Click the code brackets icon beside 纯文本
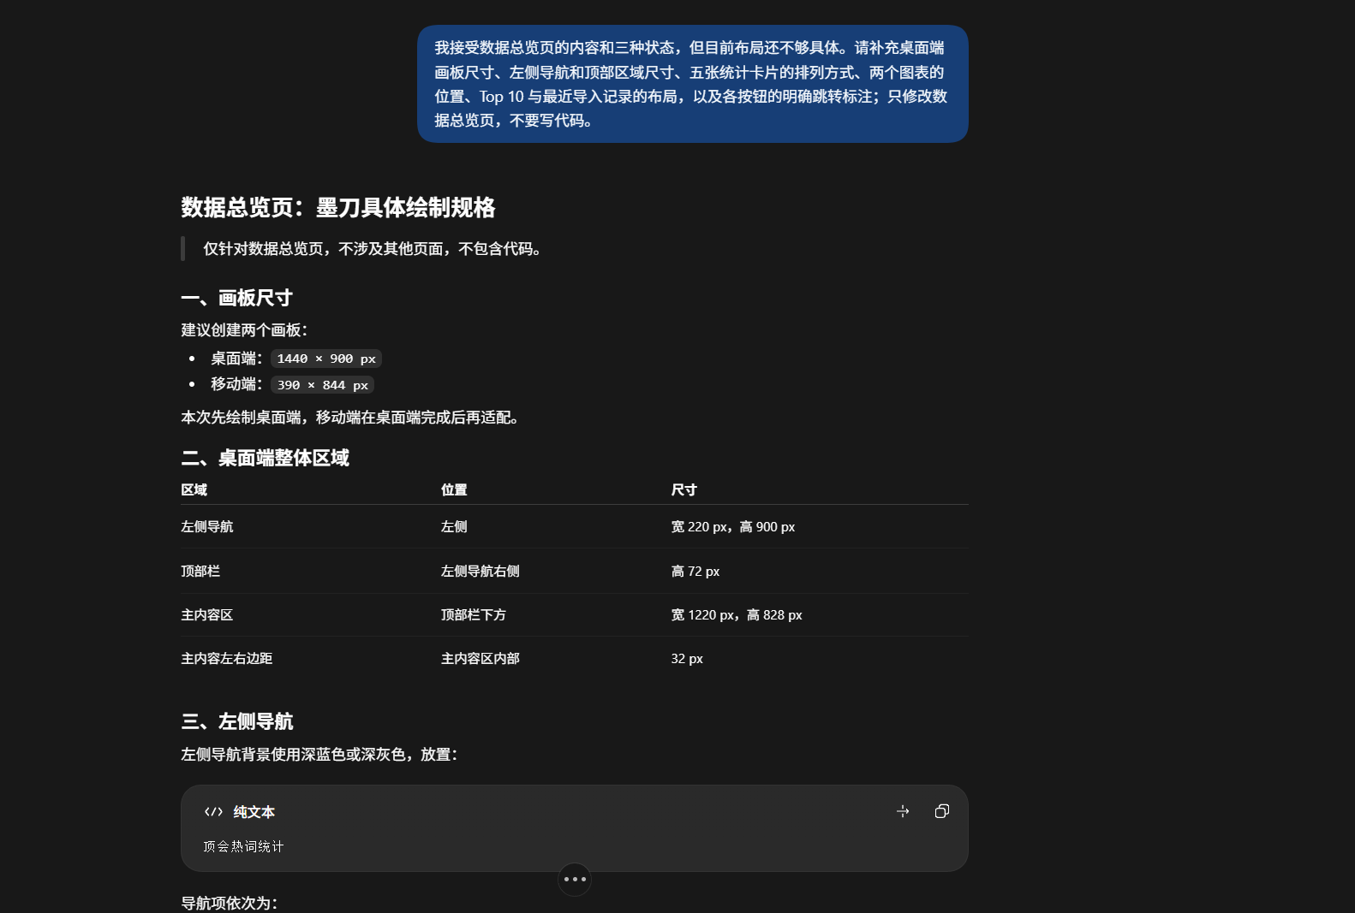The width and height of the screenshot is (1355, 913). [x=213, y=812]
